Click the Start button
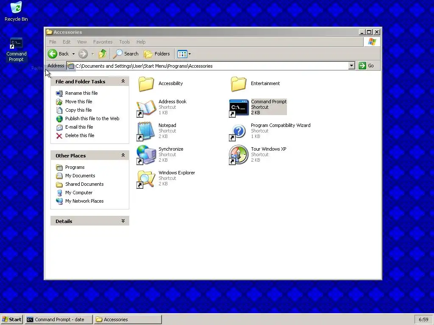 click(11, 319)
